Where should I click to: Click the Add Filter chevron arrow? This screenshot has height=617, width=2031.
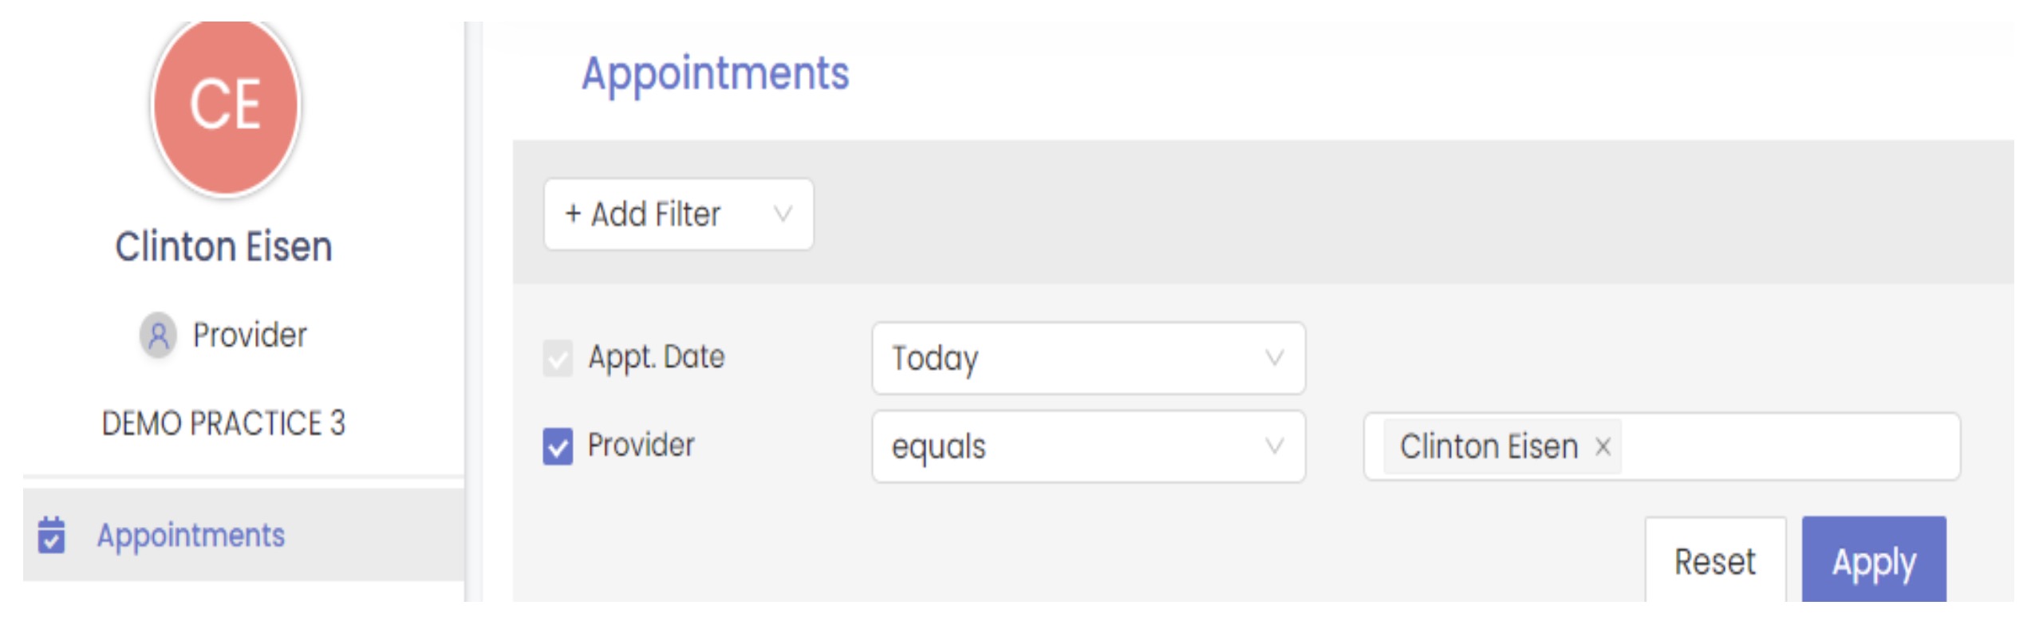coord(783,214)
